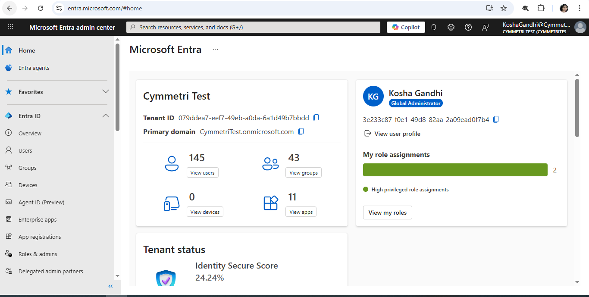Image resolution: width=589 pixels, height=297 pixels.
Task: Click the Identity Secure Score shield icon
Action: point(166,278)
